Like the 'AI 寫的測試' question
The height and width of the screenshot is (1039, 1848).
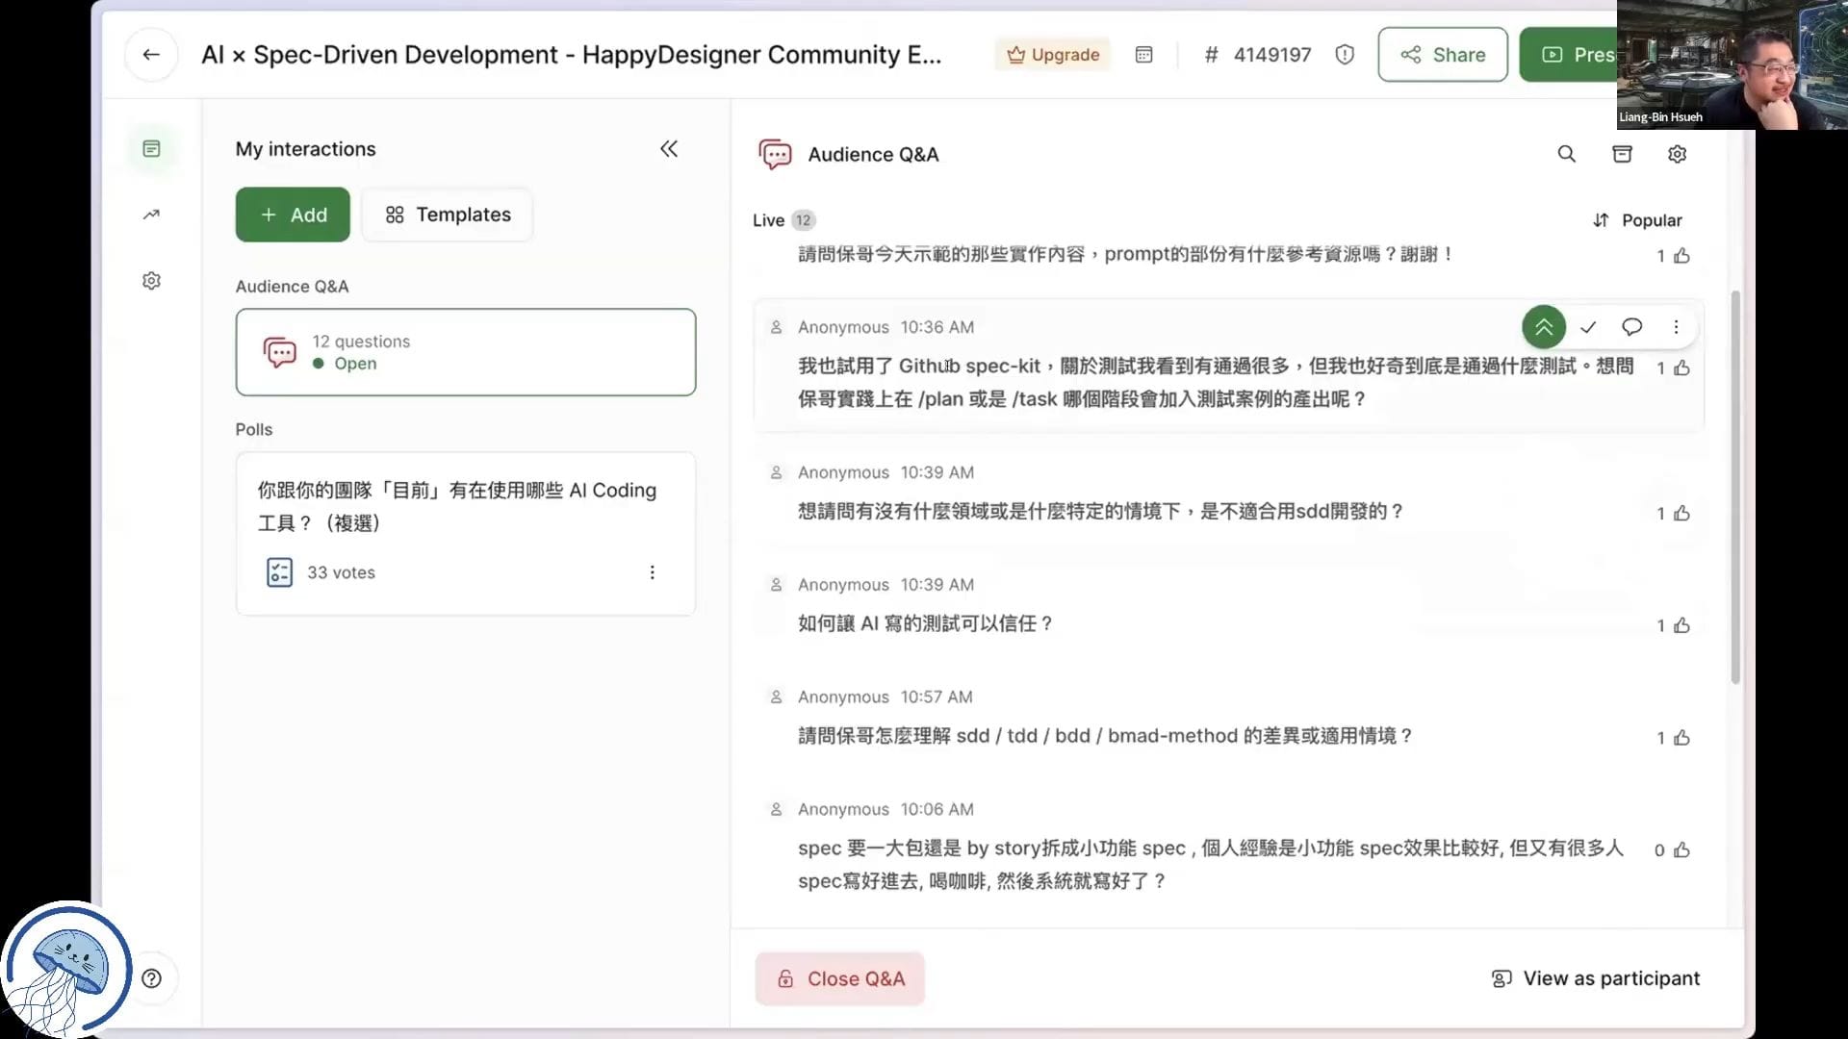click(x=1681, y=625)
